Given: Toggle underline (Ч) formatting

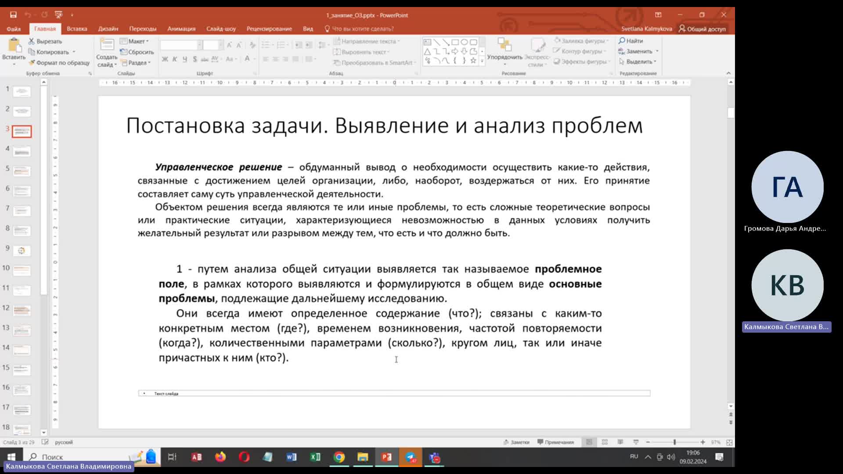Looking at the screenshot, I should (x=185, y=59).
